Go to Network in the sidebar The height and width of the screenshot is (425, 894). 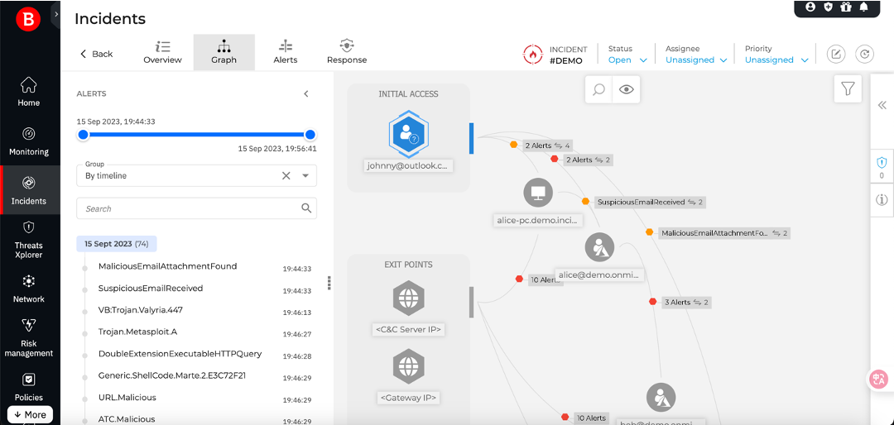pyautogui.click(x=29, y=288)
